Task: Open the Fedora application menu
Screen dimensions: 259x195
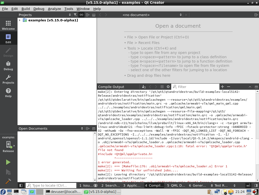Action: (x=3, y=192)
